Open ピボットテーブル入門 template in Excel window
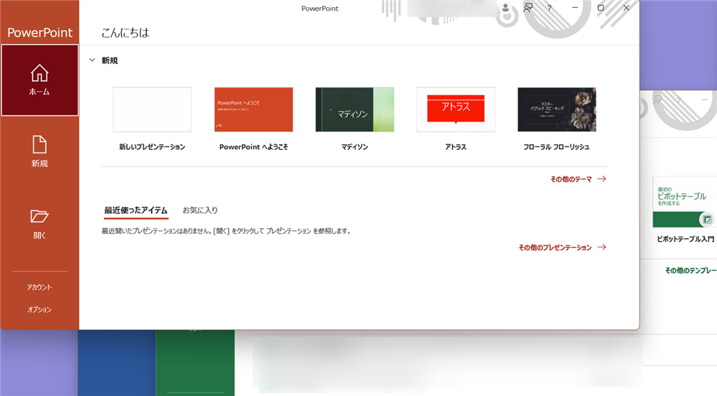The width and height of the screenshot is (717, 396). point(685,202)
